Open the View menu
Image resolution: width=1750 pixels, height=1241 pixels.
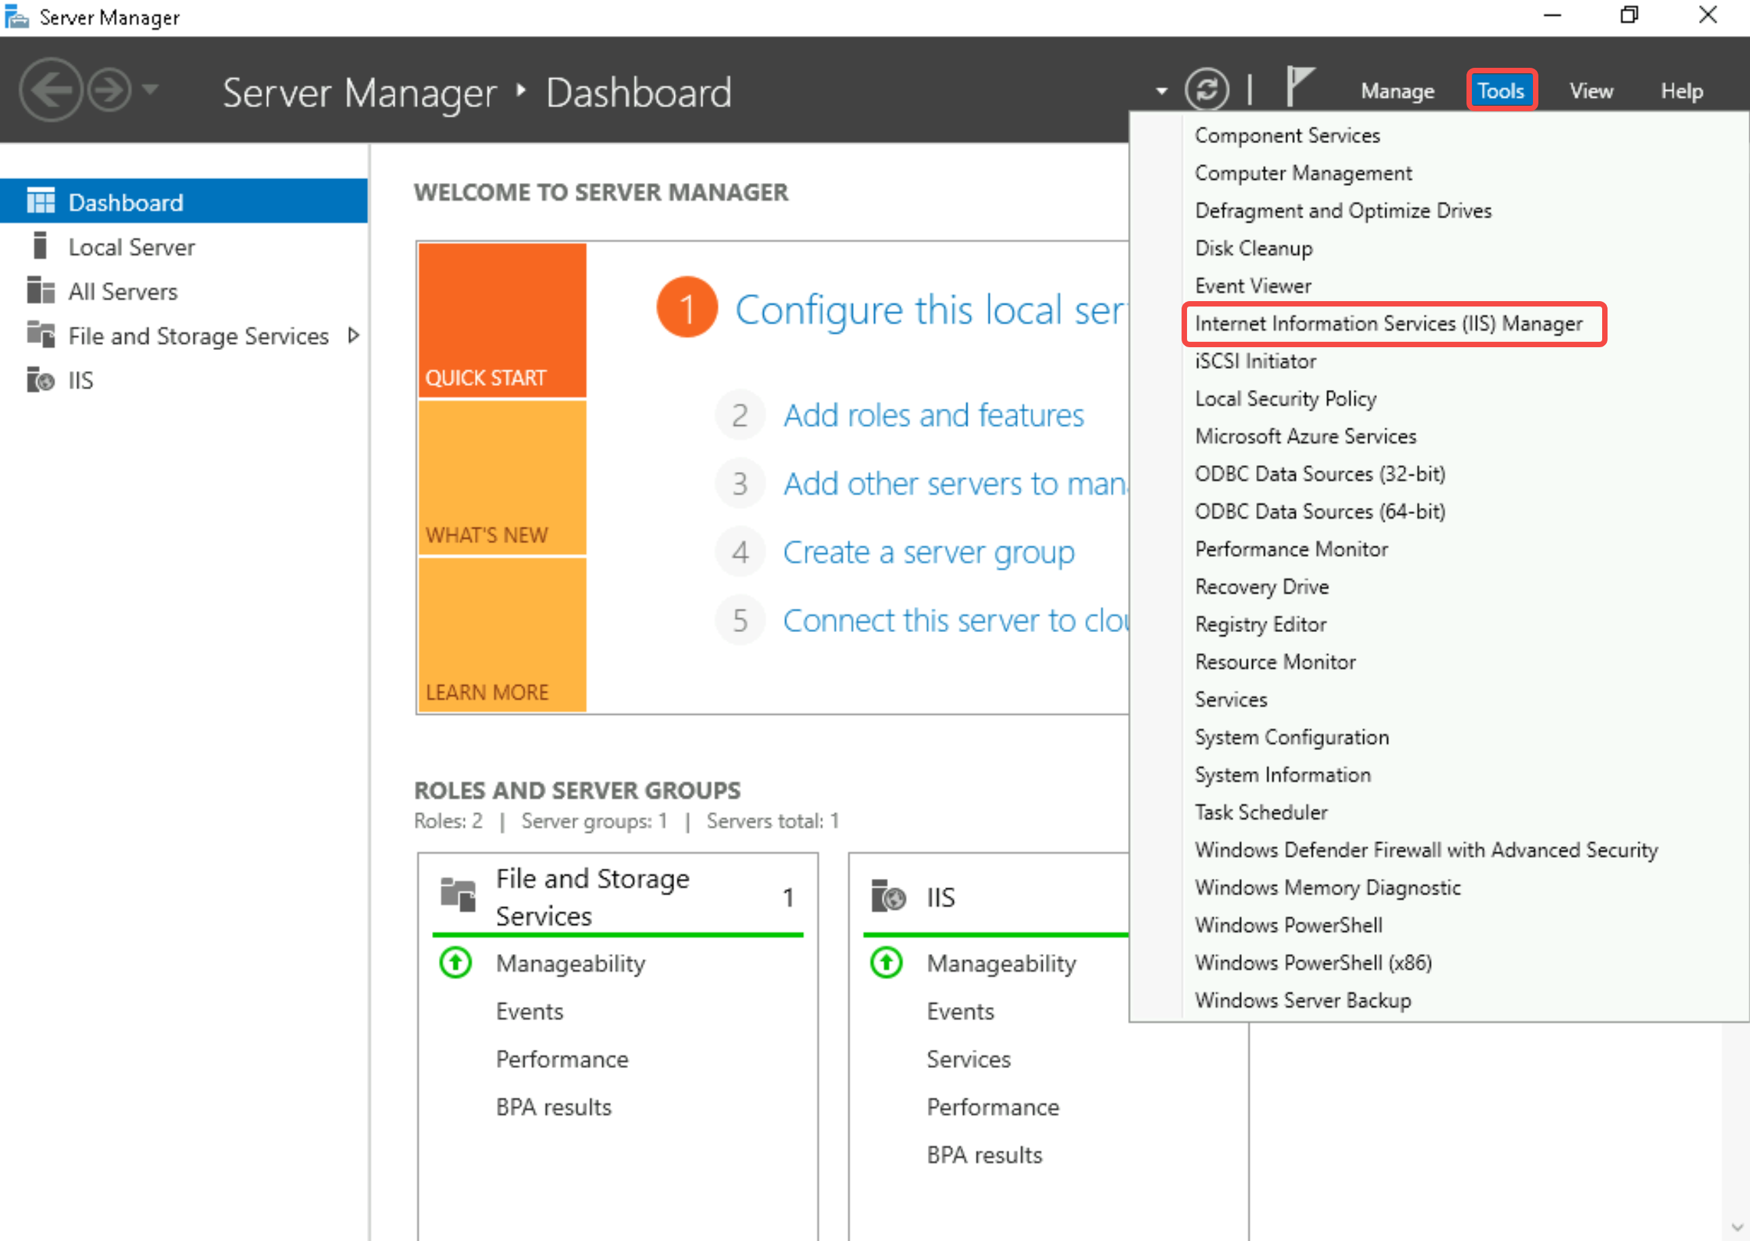(1591, 91)
